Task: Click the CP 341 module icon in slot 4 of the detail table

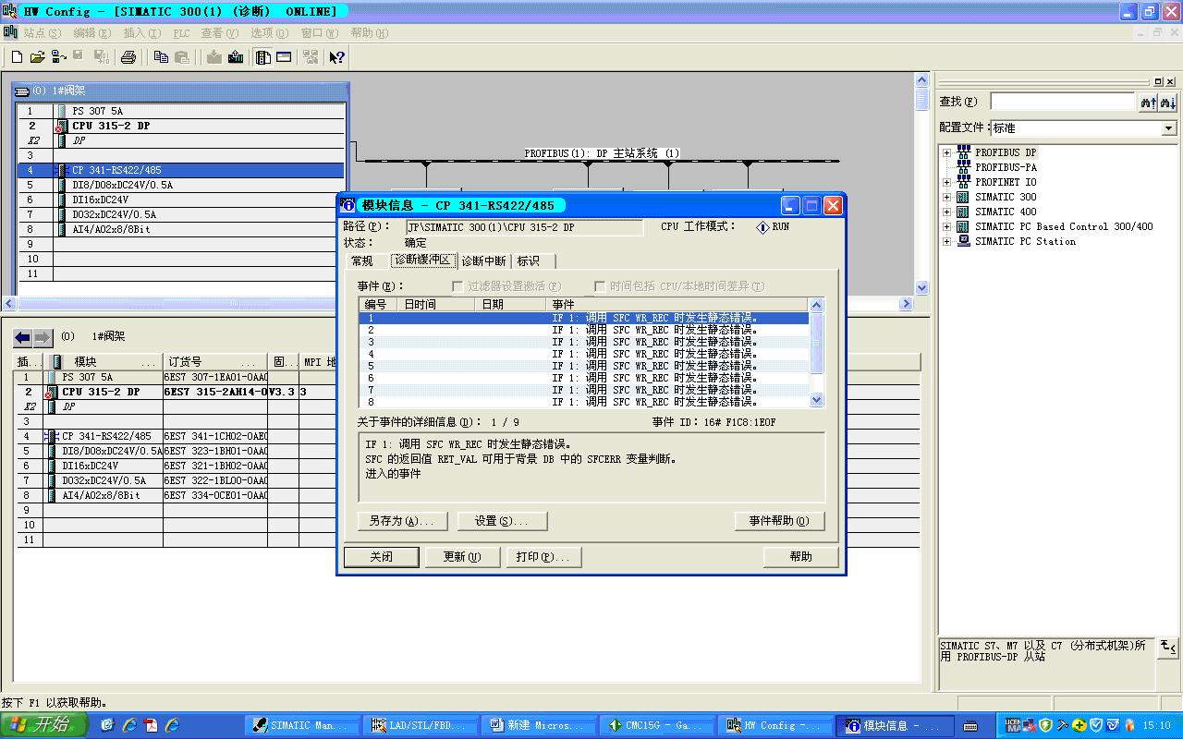Action: tap(52, 436)
